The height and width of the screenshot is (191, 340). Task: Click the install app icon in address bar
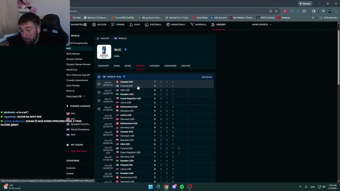270,11
